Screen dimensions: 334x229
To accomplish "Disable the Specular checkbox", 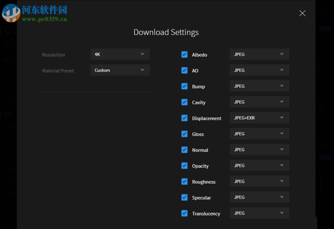I will (184, 198).
